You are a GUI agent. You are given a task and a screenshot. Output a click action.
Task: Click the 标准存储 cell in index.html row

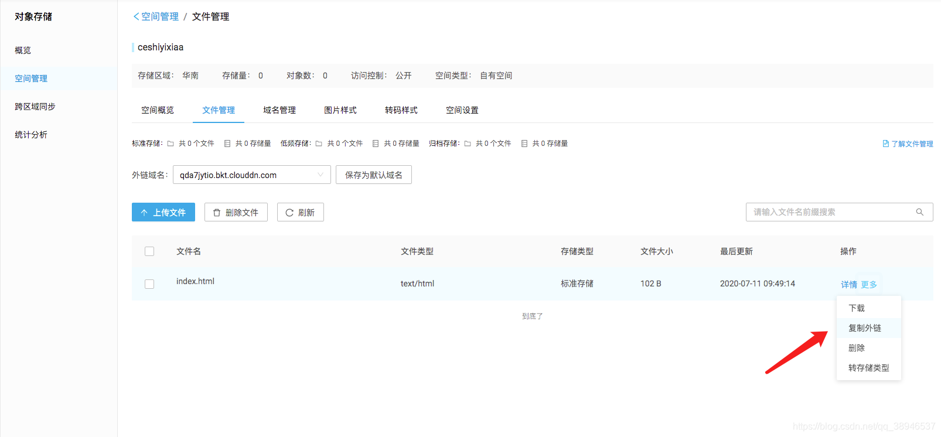click(x=577, y=284)
